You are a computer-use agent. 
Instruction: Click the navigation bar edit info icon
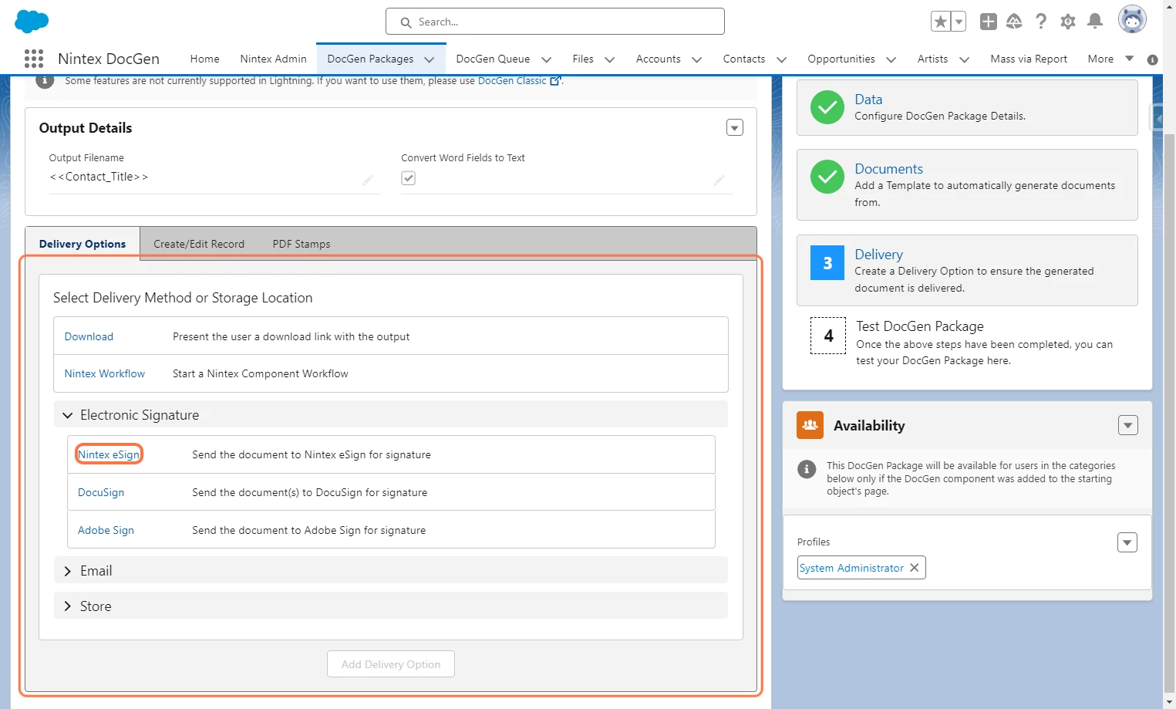click(1153, 59)
